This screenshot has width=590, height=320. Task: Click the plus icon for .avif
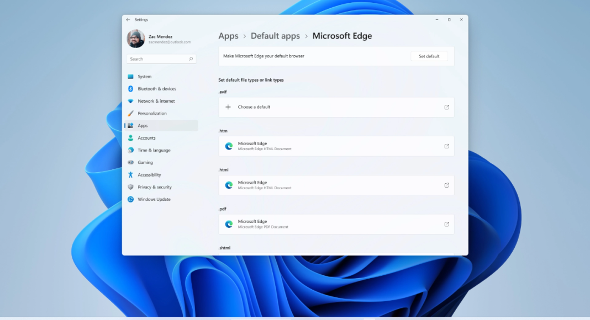tap(228, 107)
